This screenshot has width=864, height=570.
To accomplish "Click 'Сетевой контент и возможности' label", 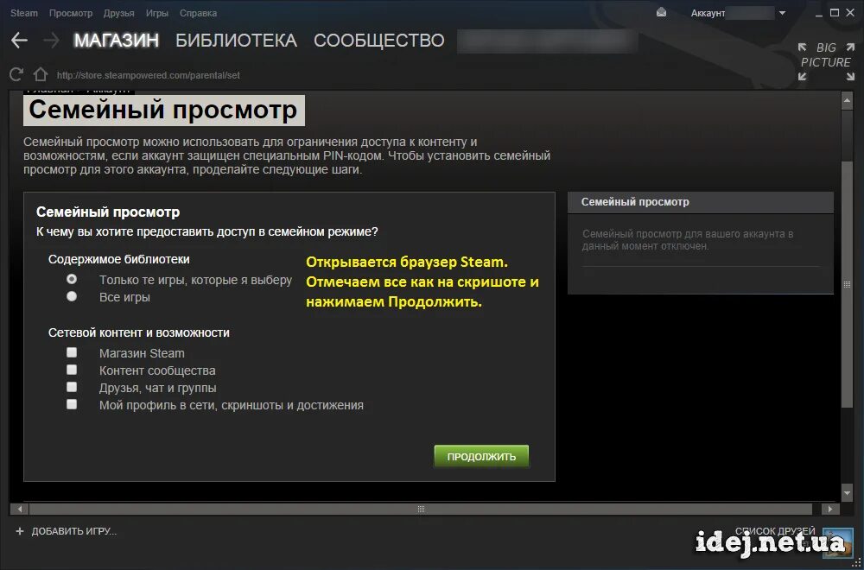I will 139,332.
